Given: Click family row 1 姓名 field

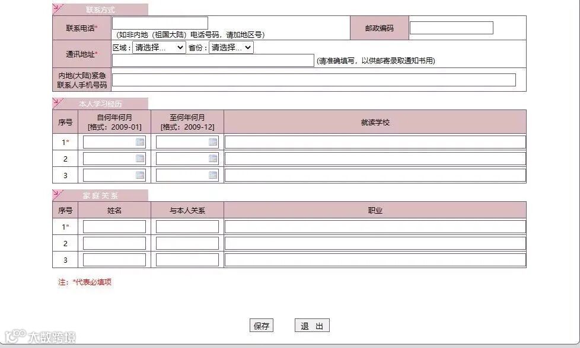Looking at the screenshot, I should (x=114, y=227).
